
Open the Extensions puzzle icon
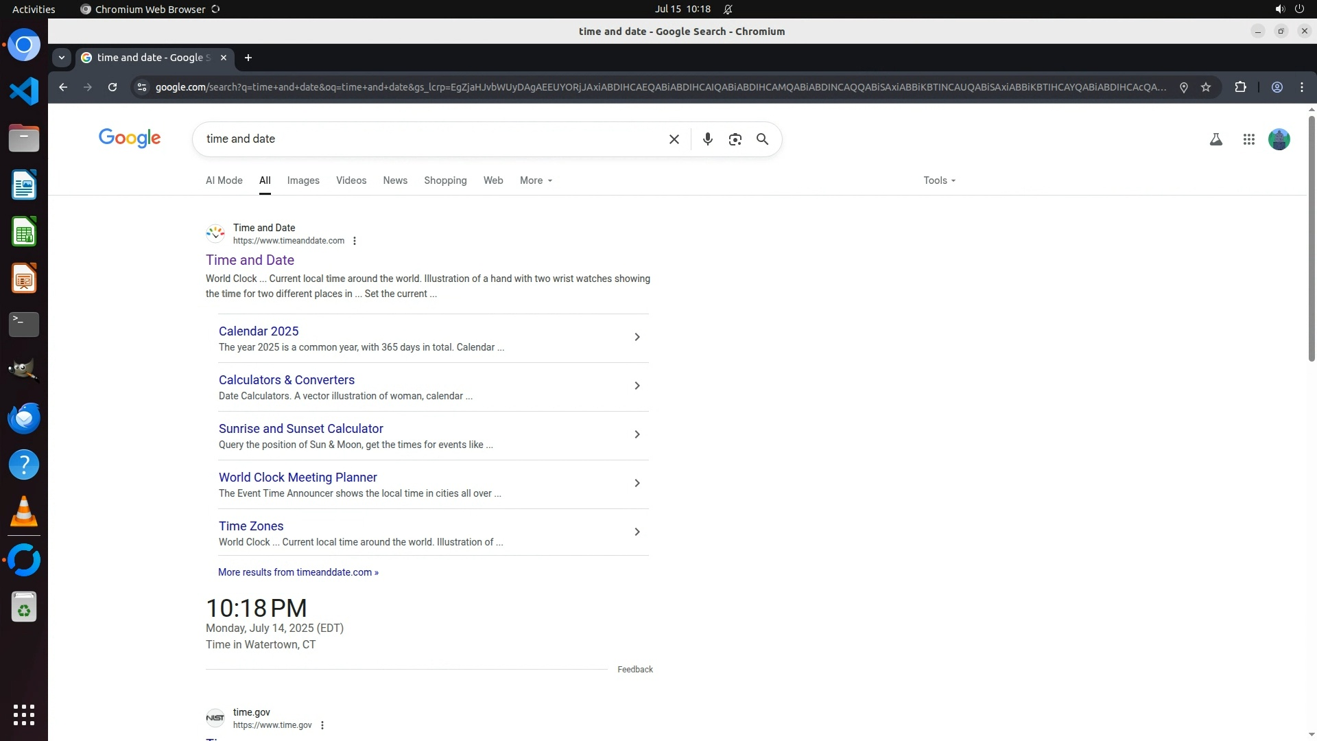pyautogui.click(x=1240, y=87)
